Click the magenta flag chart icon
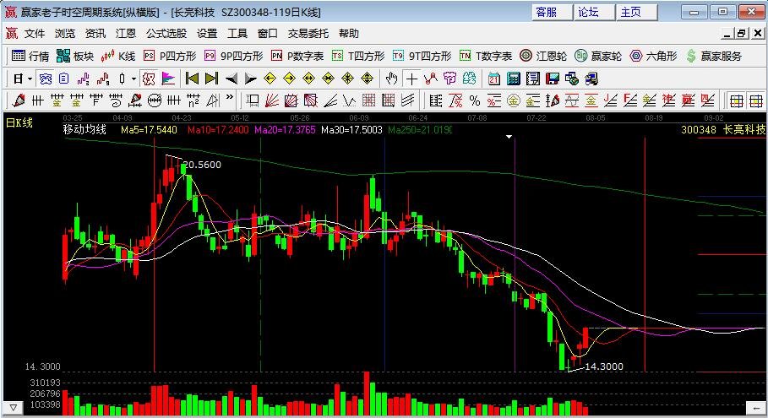This screenshot has width=768, height=418. coord(168,79)
